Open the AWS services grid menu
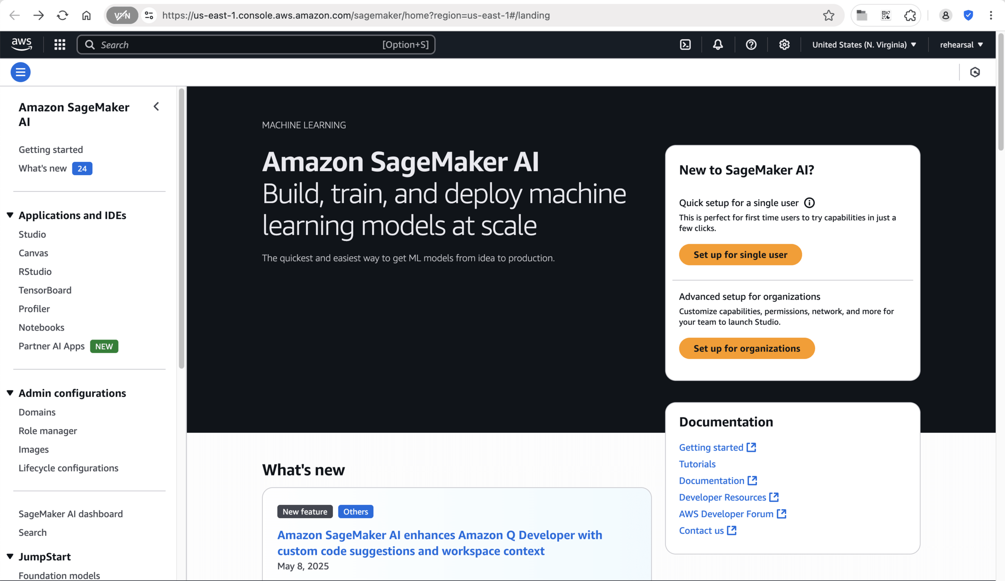 point(60,45)
